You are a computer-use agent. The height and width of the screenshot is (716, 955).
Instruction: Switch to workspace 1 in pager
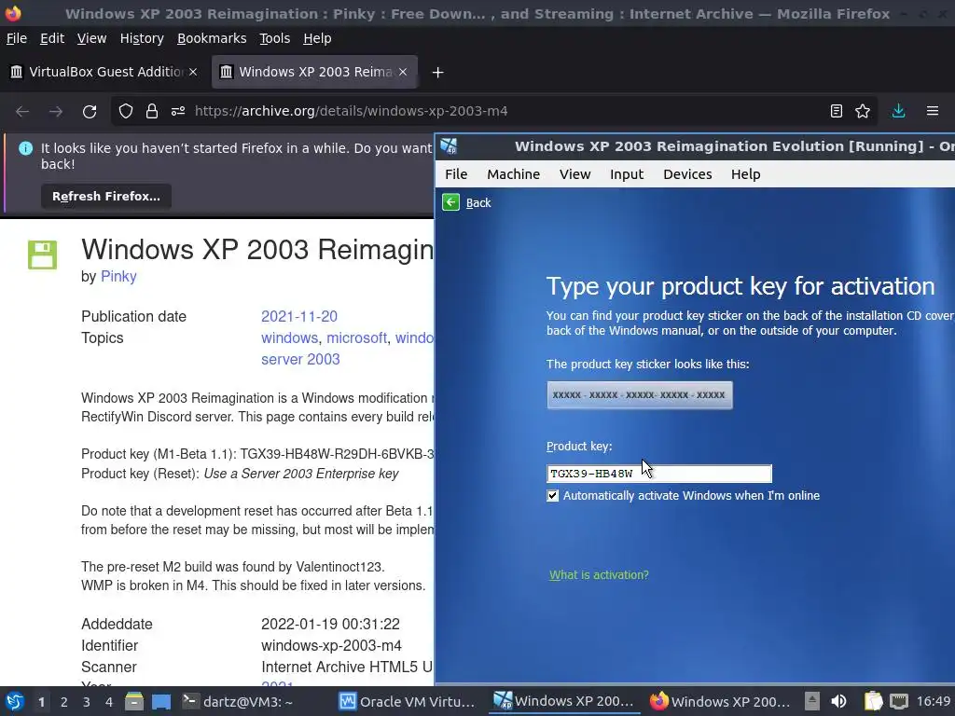pos(41,702)
